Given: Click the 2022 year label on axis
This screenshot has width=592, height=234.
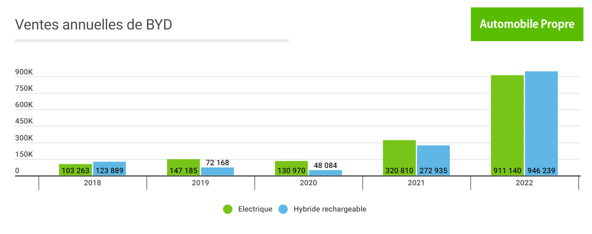Looking at the screenshot, I should point(524,183).
